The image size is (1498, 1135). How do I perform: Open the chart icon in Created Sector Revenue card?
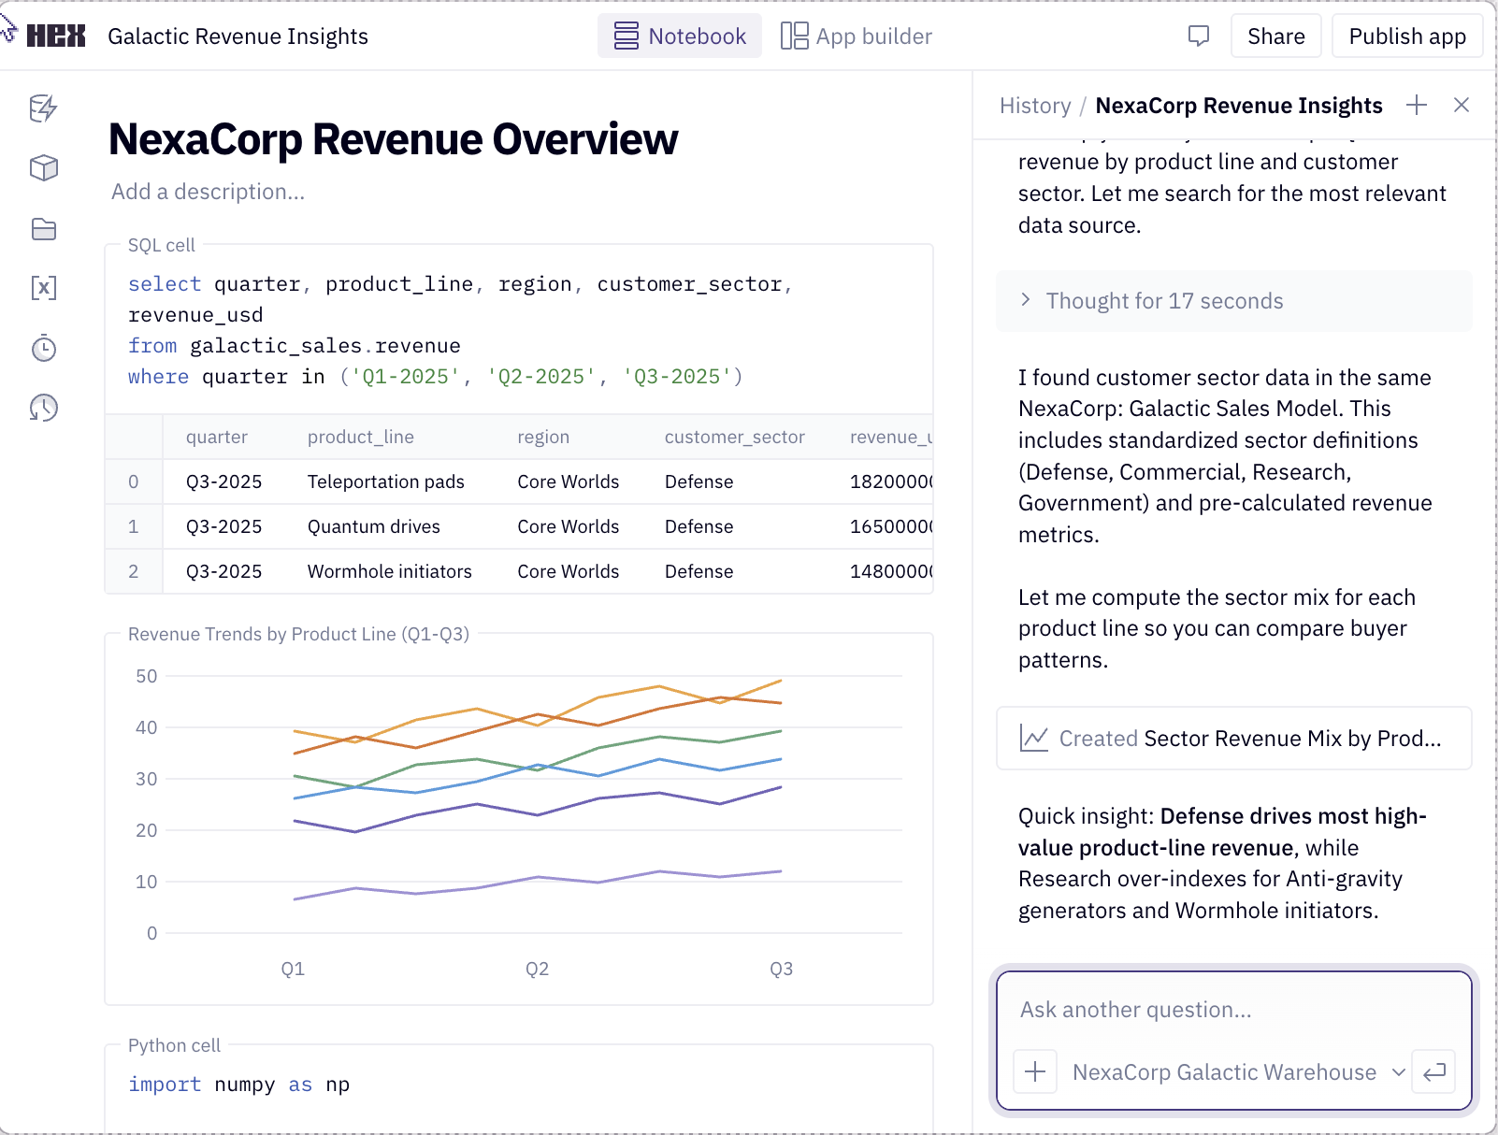pyautogui.click(x=1034, y=739)
